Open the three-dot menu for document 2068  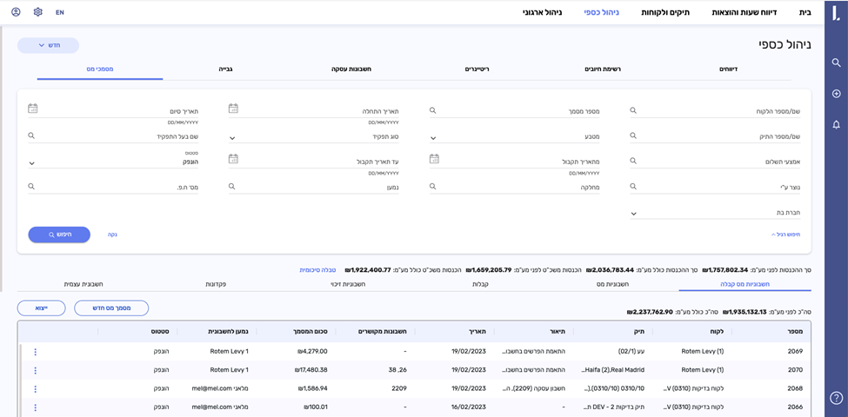tap(36, 389)
